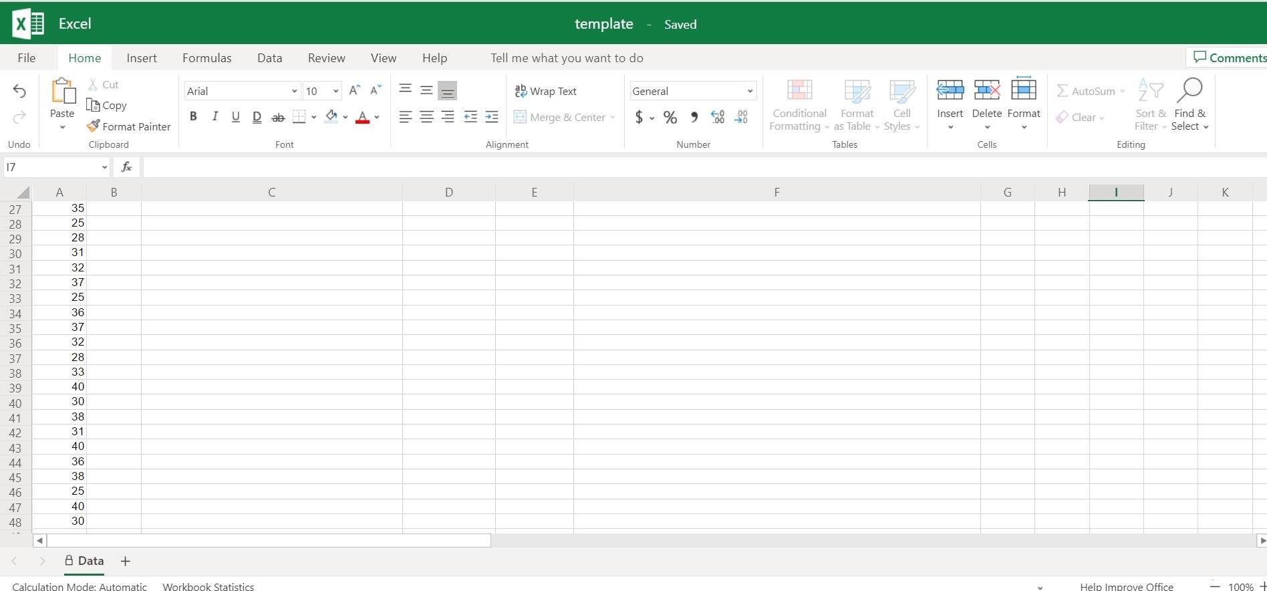Open the File menu
This screenshot has height=591, width=1267.
[27, 58]
